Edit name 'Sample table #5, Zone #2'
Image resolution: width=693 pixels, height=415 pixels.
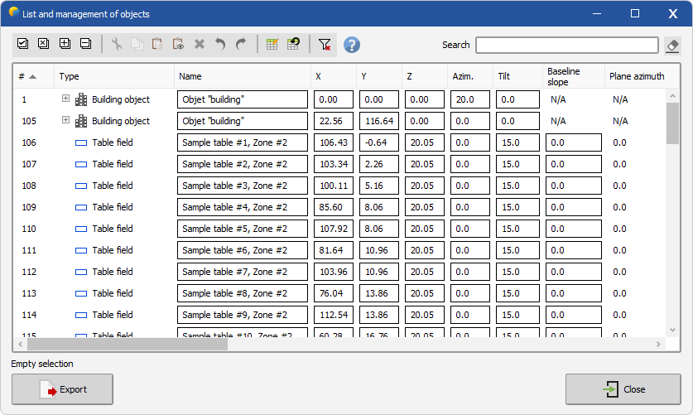pos(243,229)
